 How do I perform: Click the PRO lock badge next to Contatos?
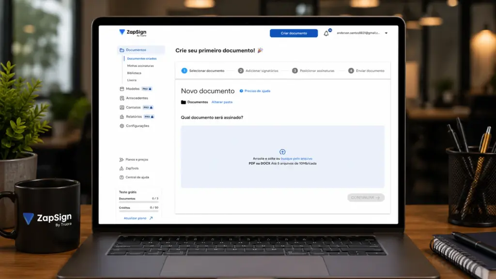[x=148, y=108]
